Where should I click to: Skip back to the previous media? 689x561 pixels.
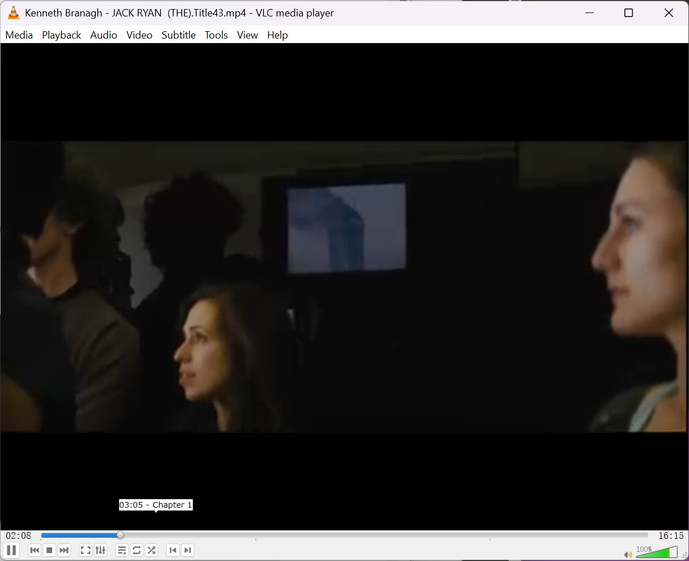[x=34, y=550]
